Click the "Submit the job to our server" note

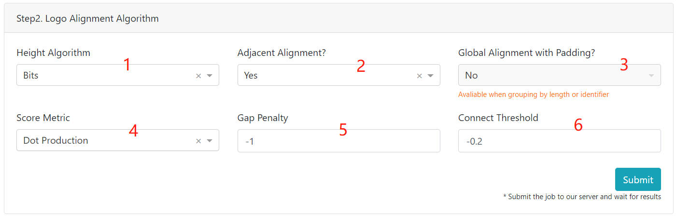582,197
